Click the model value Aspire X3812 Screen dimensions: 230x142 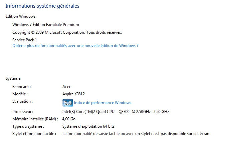[73, 94]
